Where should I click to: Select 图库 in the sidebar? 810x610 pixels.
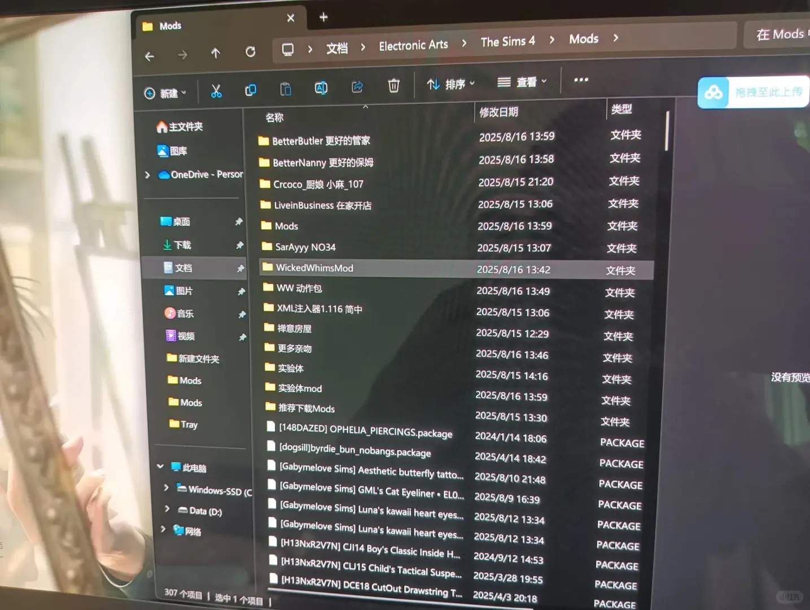[172, 151]
